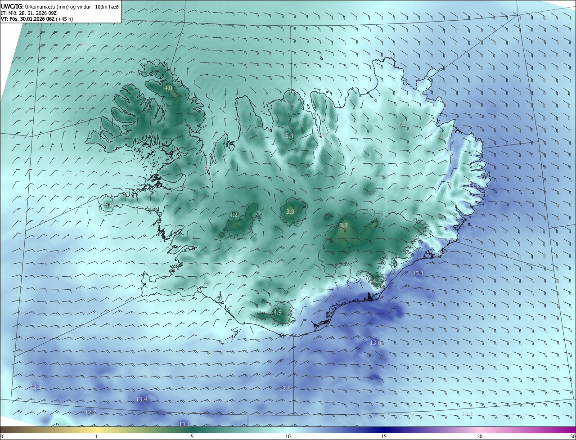The image size is (576, 440).
Task: Click the 0 tick on the color scale
Action: point(2,437)
